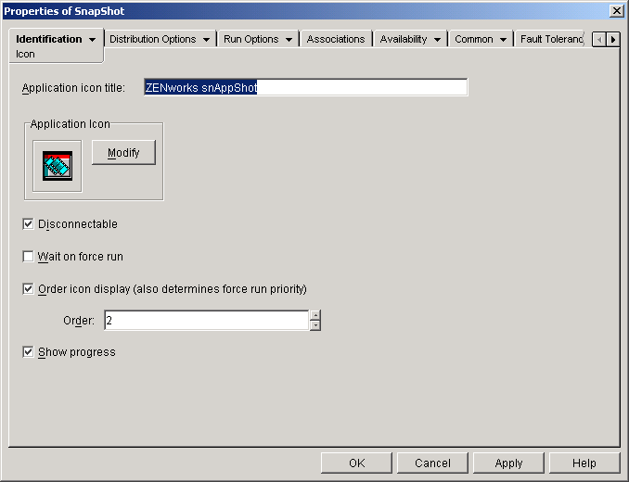Expand Distribution Options dropdown arrow
This screenshot has width=629, height=482.
click(206, 40)
